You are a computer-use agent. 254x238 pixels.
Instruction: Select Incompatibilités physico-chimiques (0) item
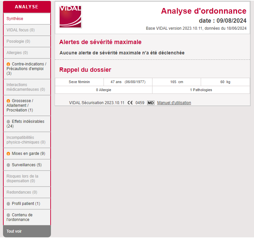(x=27, y=140)
